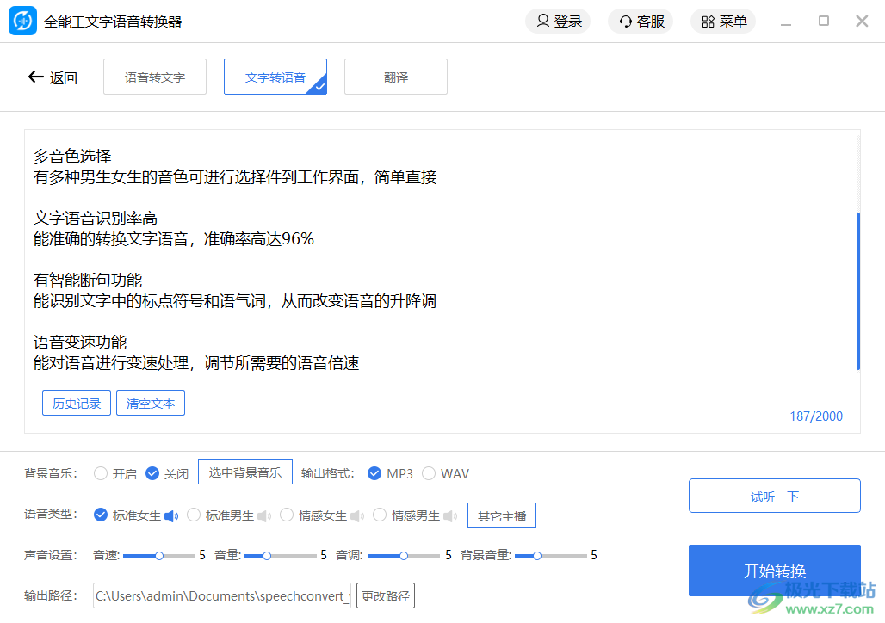Screen dimensions: 885x623
Task: Click the output path input field
Action: (221, 595)
